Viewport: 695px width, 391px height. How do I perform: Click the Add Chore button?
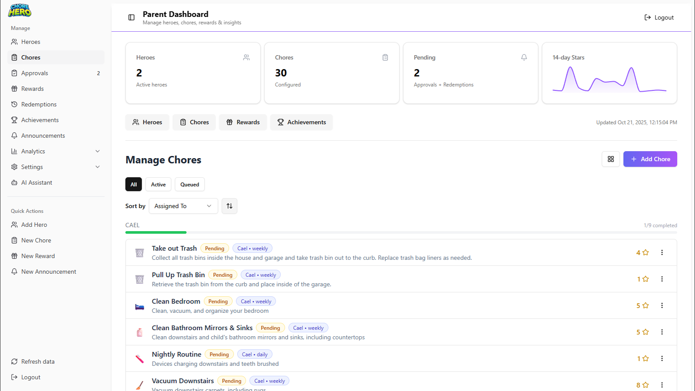pos(650,159)
